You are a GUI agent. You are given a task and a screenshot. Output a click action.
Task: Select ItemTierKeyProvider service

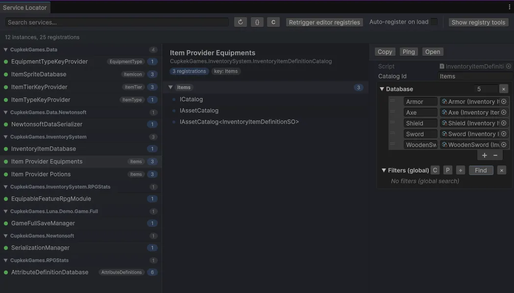(81, 87)
